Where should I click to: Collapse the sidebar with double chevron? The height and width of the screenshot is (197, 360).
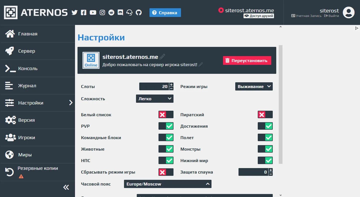[66, 187]
